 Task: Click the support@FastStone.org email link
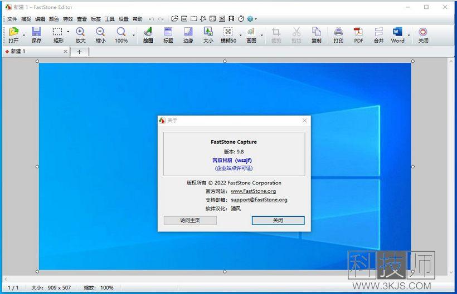click(x=259, y=200)
